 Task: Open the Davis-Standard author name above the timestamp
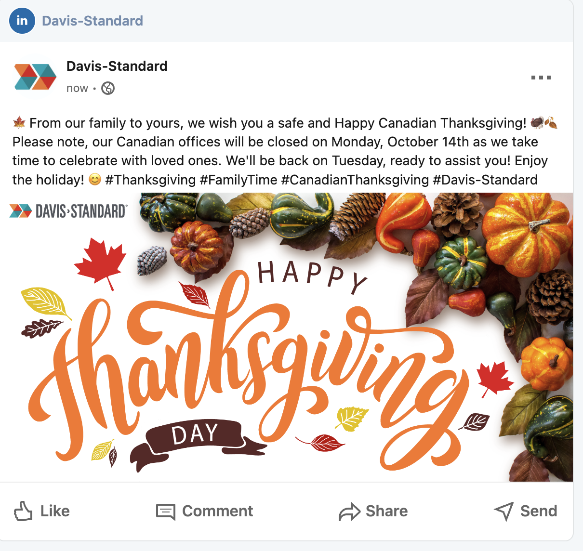tap(117, 66)
